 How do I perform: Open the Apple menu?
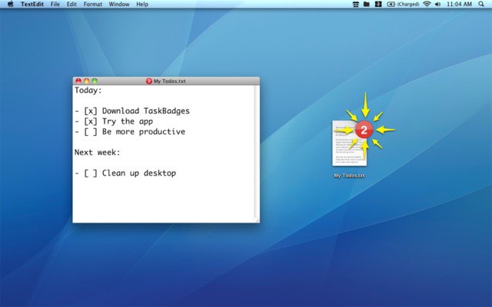coord(10,5)
